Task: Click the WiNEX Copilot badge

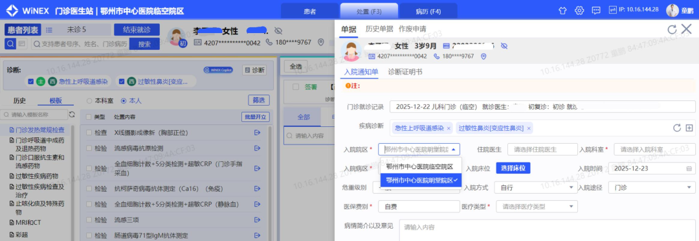Action: pos(219,70)
